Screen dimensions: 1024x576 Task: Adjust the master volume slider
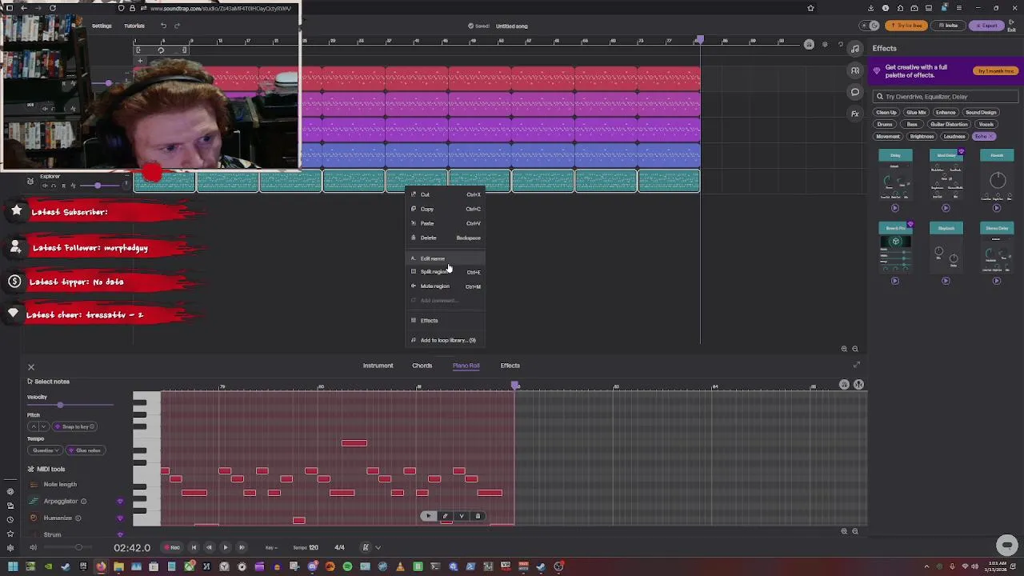click(78, 548)
